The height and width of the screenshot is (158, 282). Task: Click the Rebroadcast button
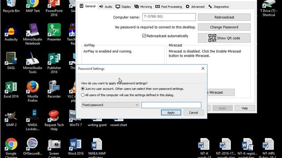click(x=224, y=17)
